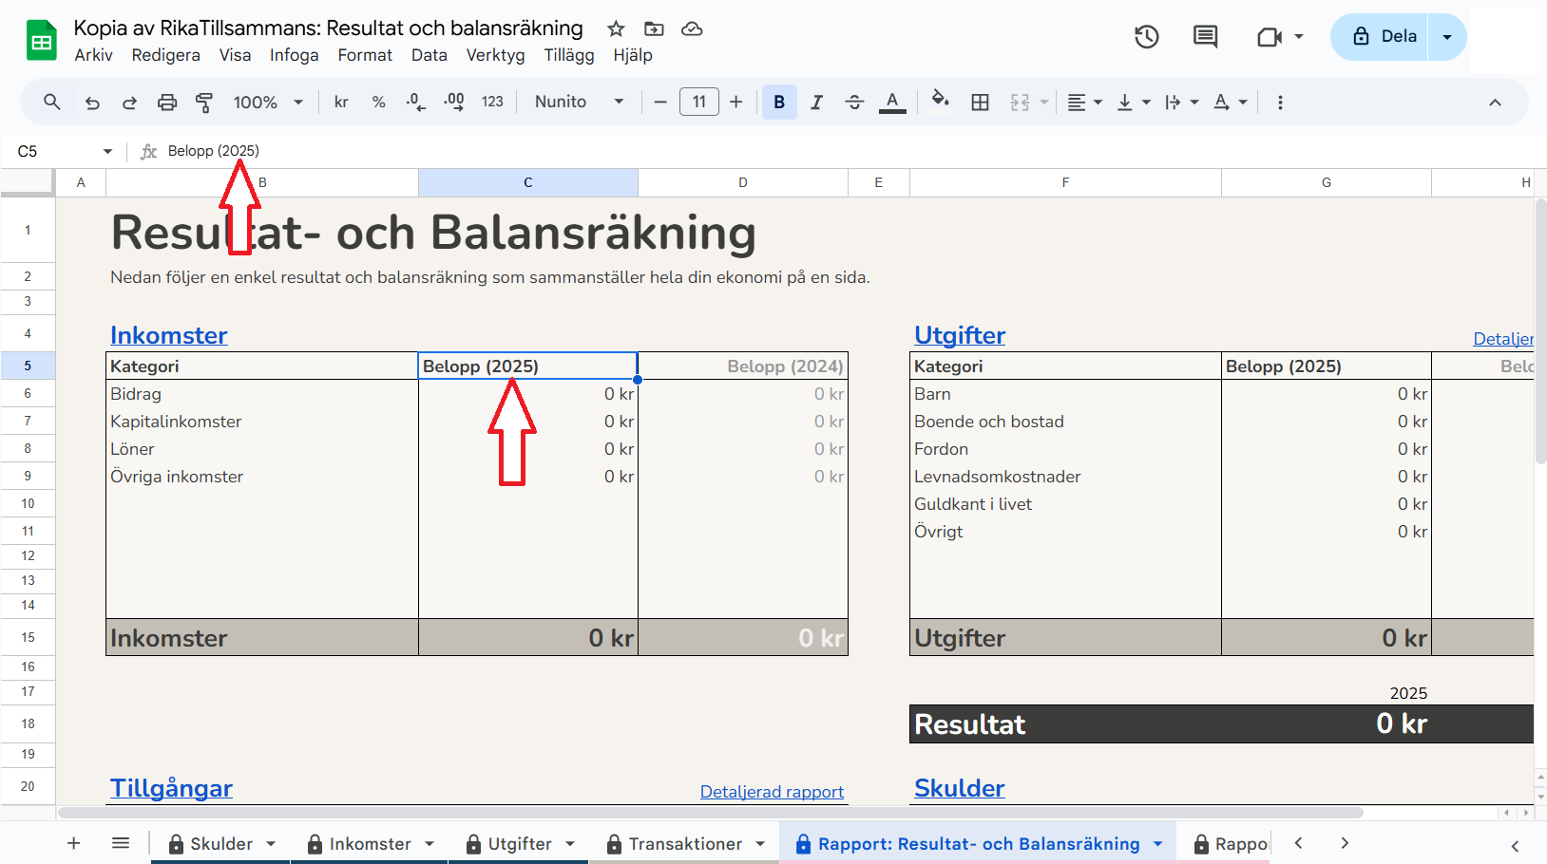The width and height of the screenshot is (1547, 864).
Task: Click the borders grid icon
Action: pos(980,103)
